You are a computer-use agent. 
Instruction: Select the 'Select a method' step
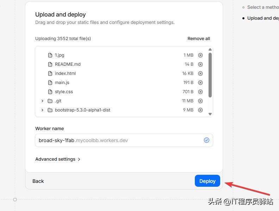coord(262,7)
